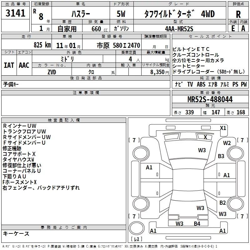Select the inspector note RサイドメンバーUW
The height and width of the screenshot is (250, 250).
coord(27,137)
